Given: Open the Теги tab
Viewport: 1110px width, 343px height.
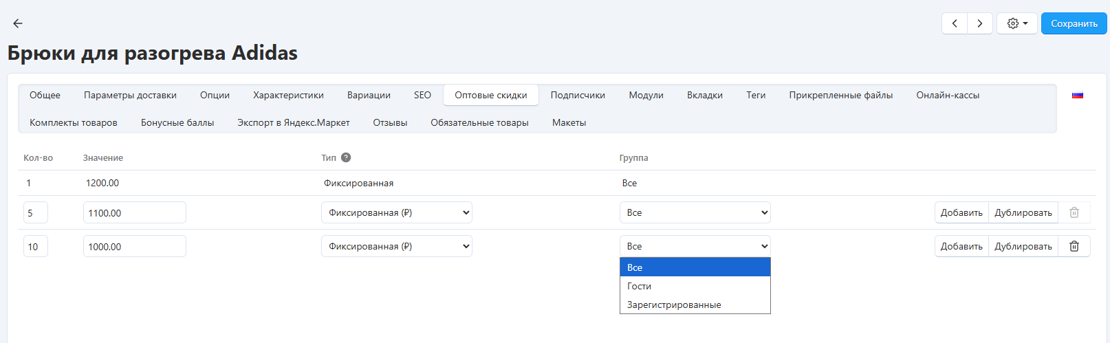Looking at the screenshot, I should point(756,95).
